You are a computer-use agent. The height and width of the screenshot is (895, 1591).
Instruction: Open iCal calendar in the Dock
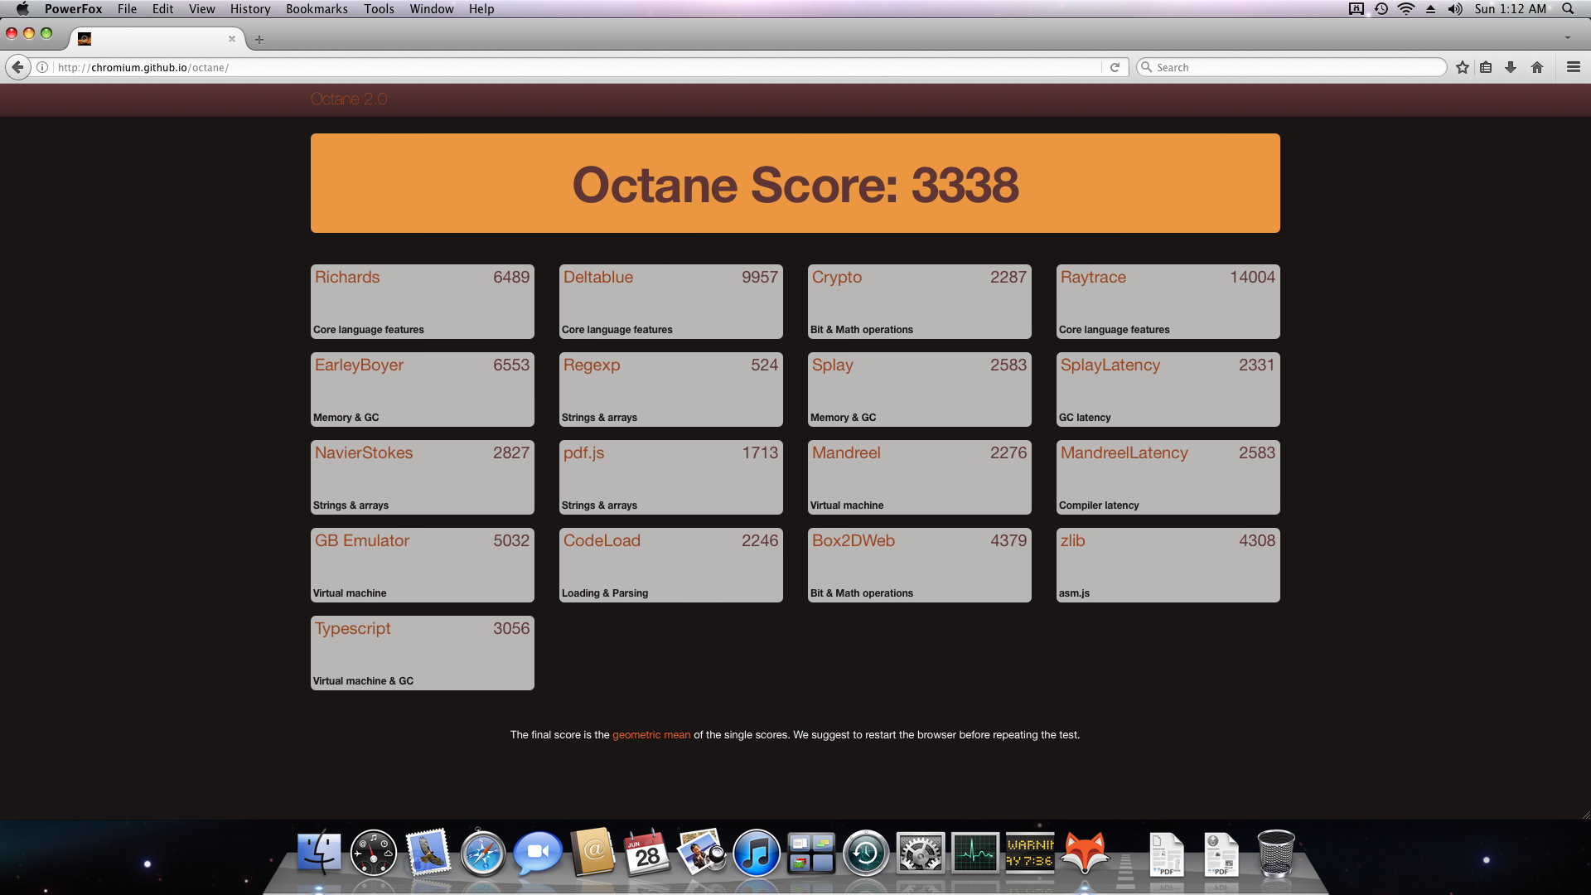(x=647, y=853)
